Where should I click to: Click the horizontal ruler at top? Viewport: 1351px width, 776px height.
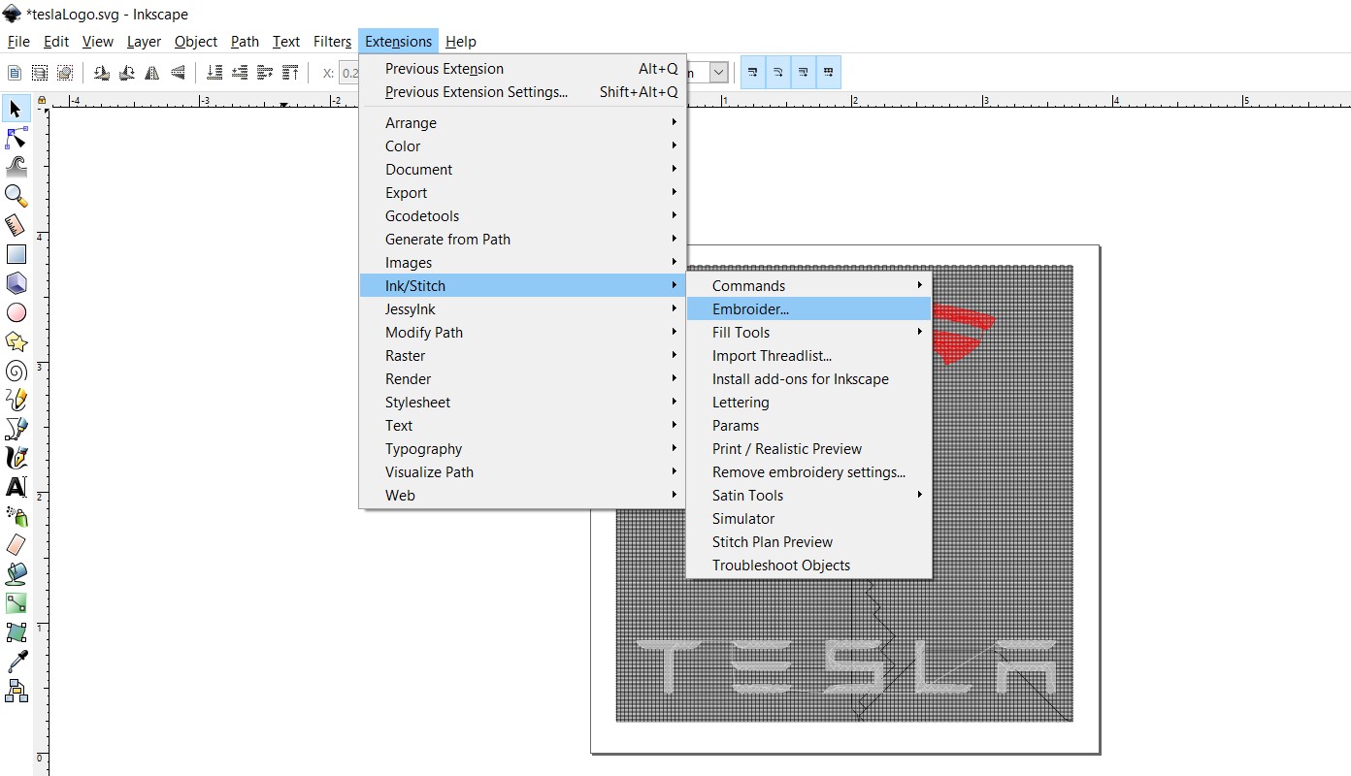click(699, 101)
